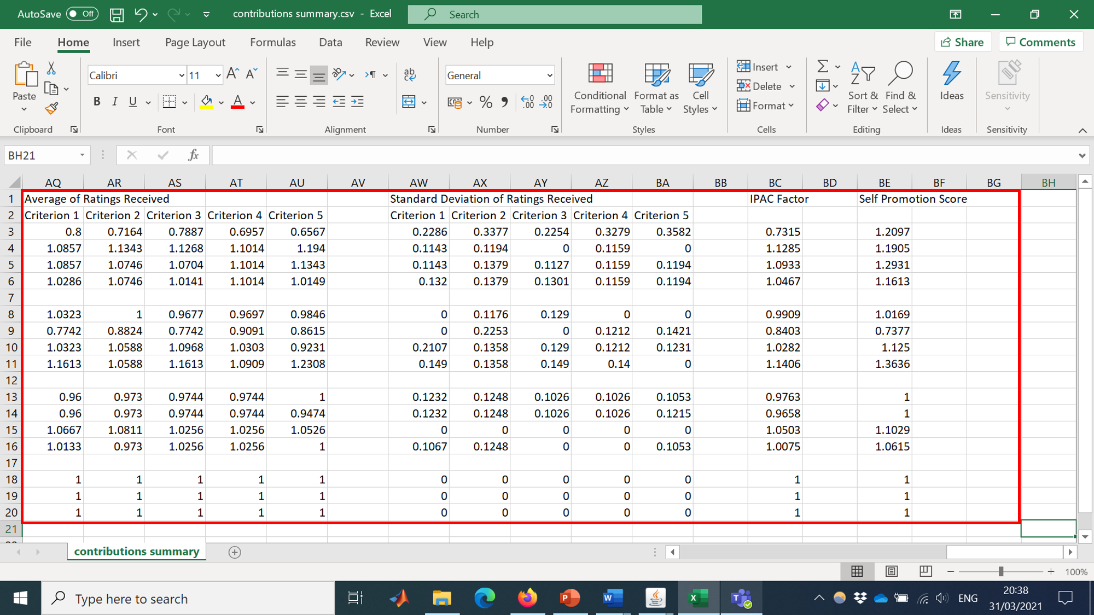Open the Insert tab
This screenshot has width=1094, height=615.
click(126, 42)
